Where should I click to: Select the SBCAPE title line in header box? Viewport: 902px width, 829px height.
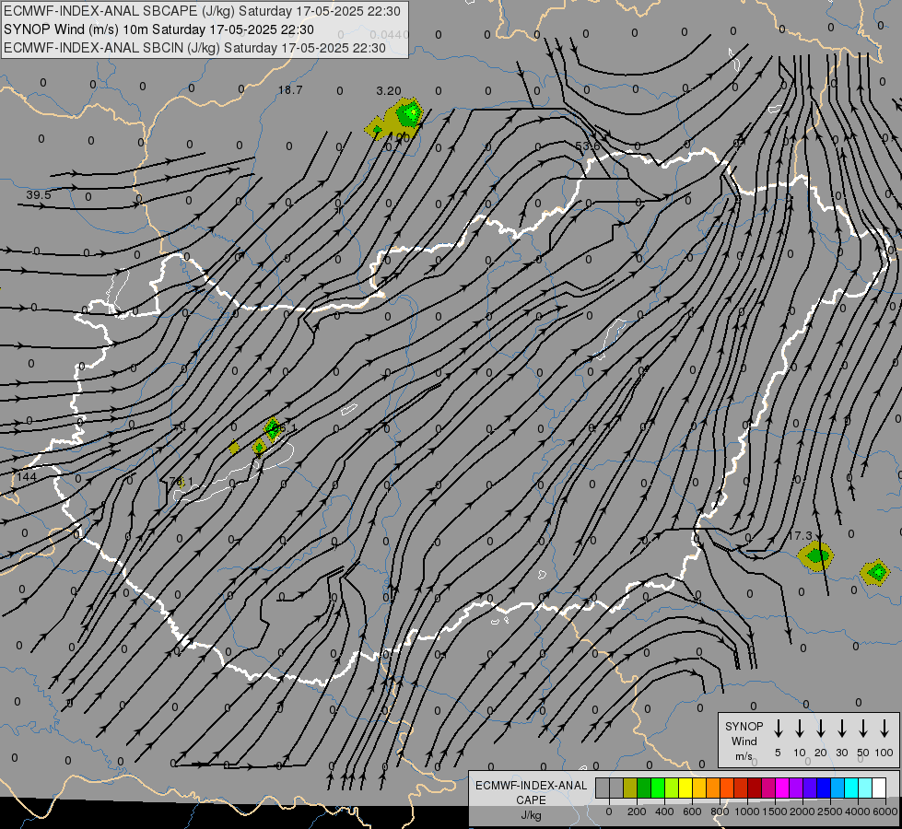[x=202, y=11]
